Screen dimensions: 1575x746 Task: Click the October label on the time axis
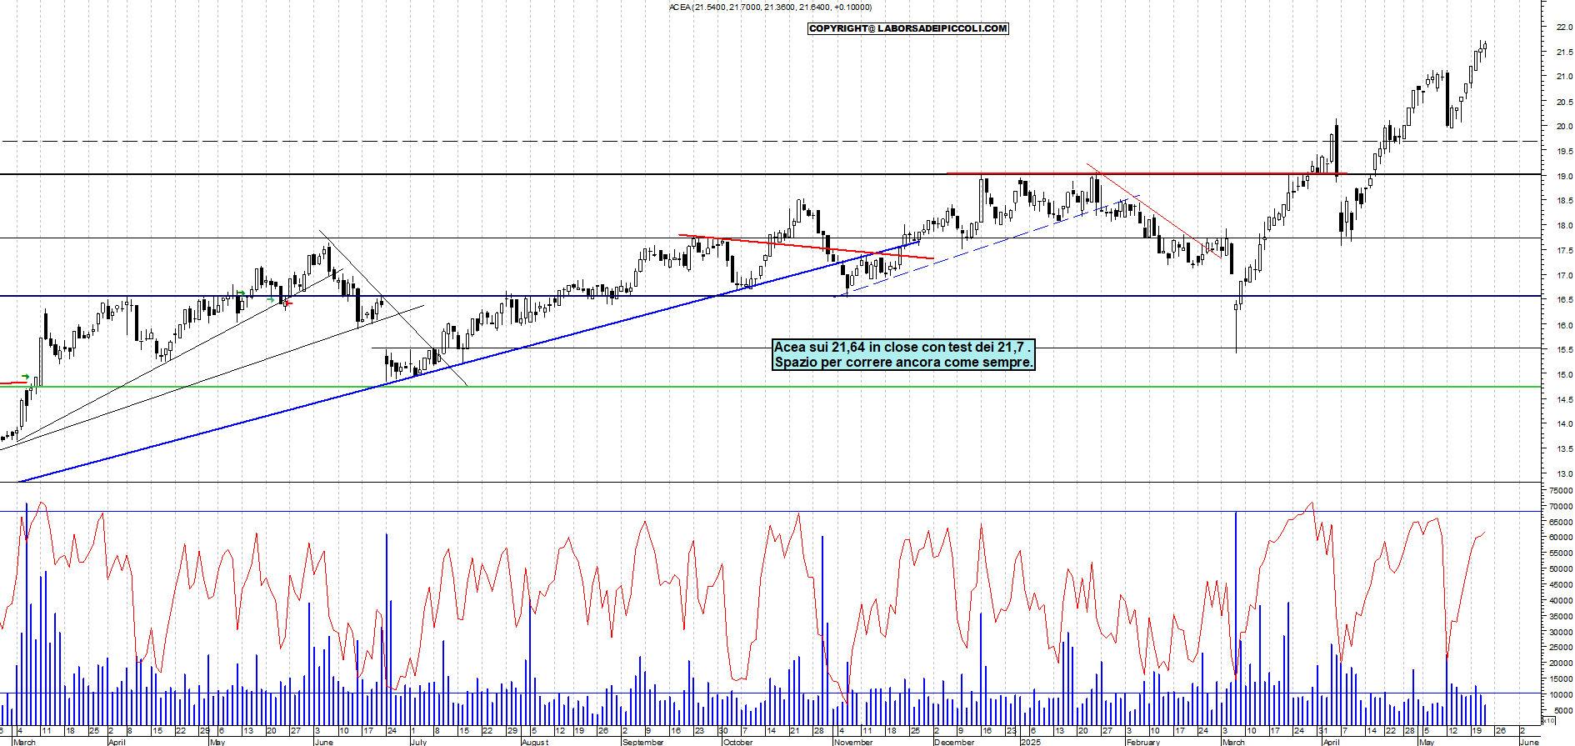click(x=737, y=742)
